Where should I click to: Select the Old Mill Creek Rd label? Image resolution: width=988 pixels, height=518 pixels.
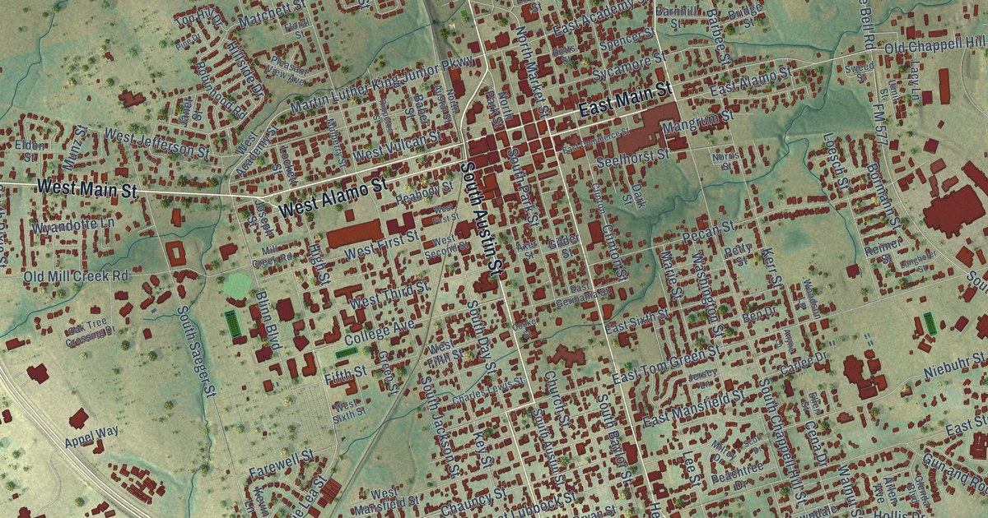pyautogui.click(x=76, y=276)
